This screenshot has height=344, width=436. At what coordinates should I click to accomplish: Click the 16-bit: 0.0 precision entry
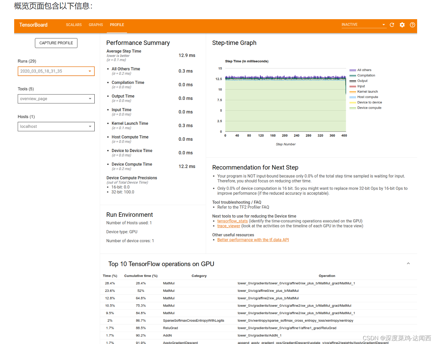[120, 187]
